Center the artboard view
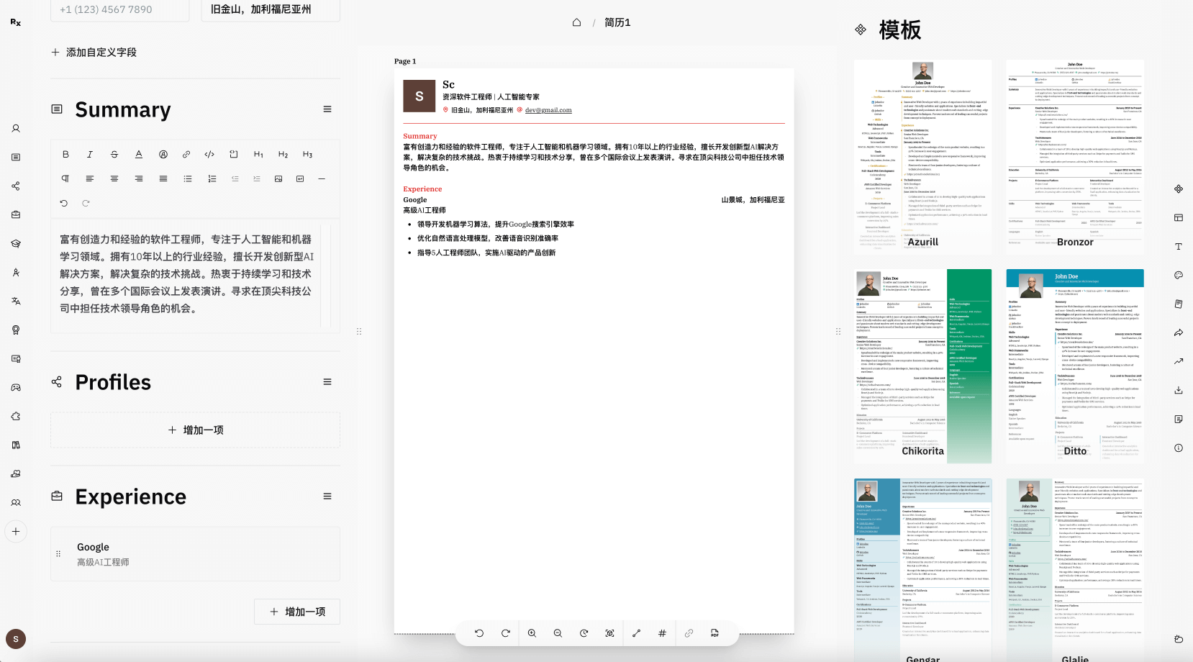Viewport: 1193px width, 662px height. coord(609,633)
